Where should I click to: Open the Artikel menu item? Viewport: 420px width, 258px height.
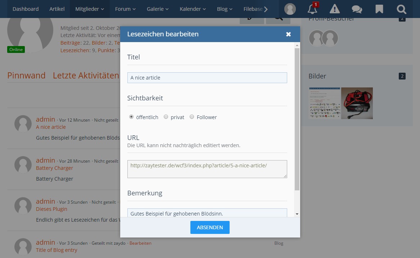click(57, 9)
